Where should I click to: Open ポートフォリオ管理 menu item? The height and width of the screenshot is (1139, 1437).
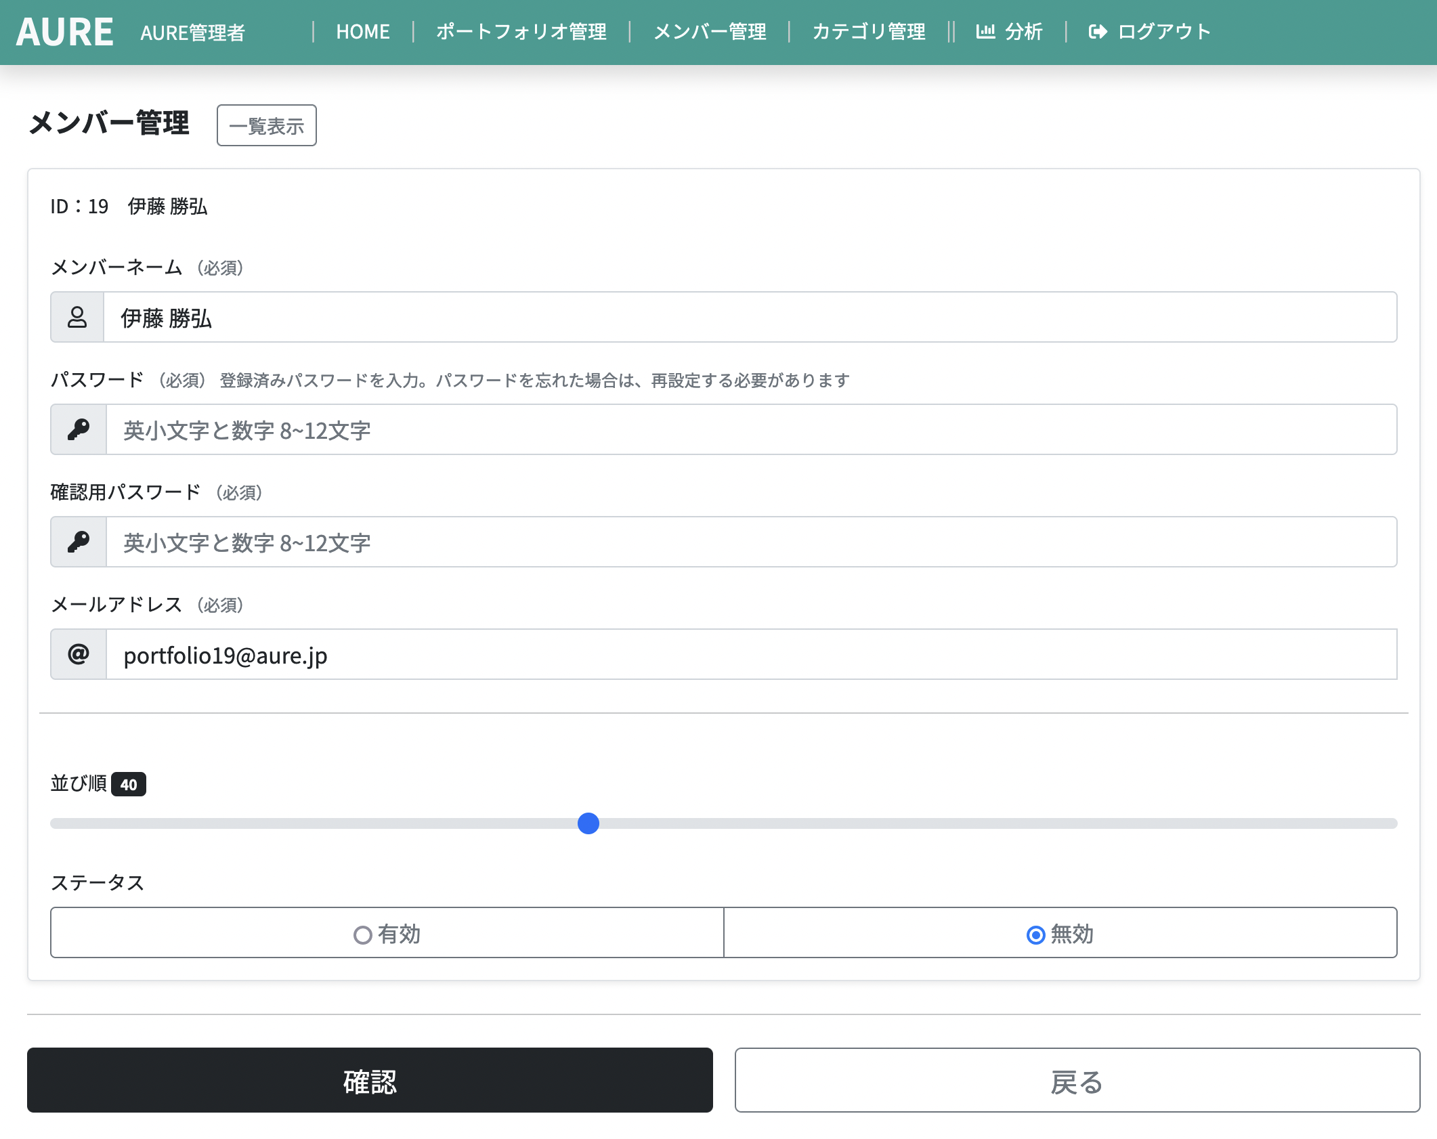coord(521,32)
